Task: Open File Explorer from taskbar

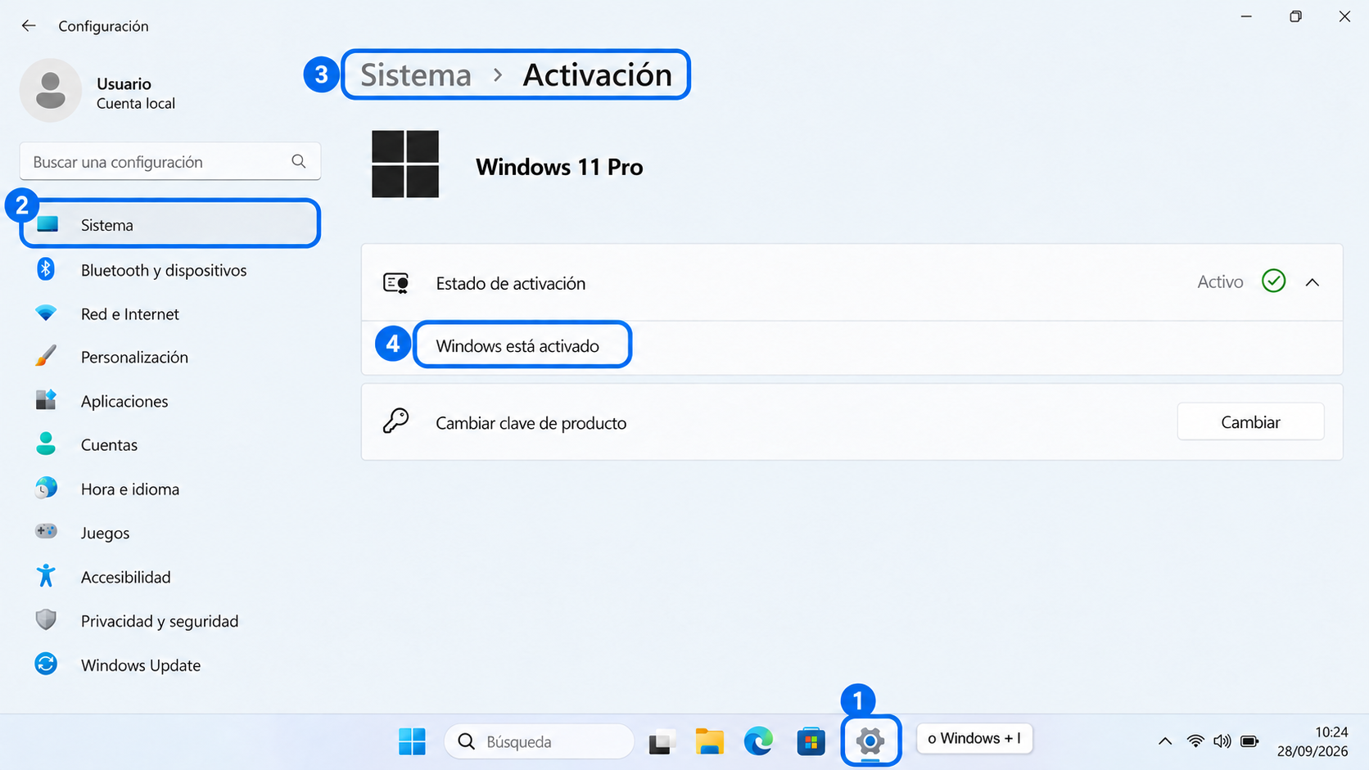Action: pos(709,741)
